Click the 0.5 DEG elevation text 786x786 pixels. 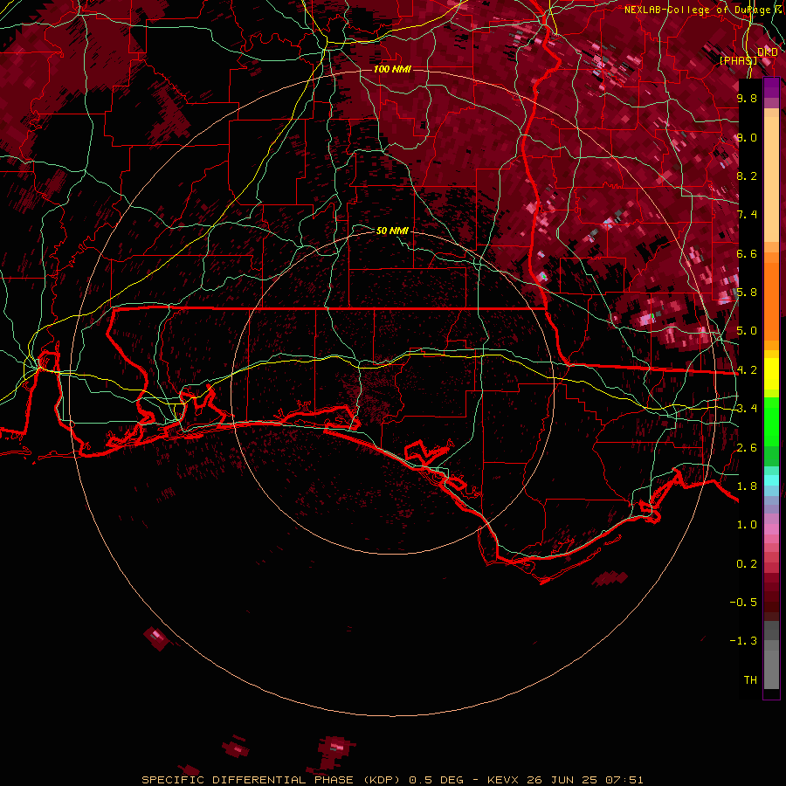436,780
